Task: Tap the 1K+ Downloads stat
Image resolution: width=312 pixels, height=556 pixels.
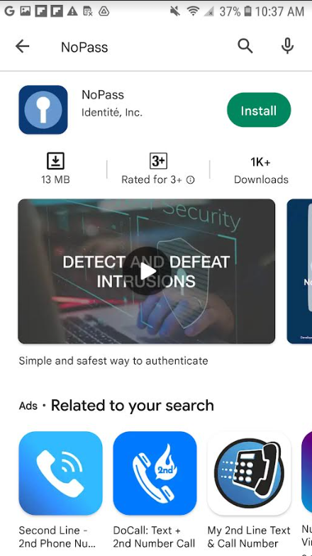Action: (261, 170)
